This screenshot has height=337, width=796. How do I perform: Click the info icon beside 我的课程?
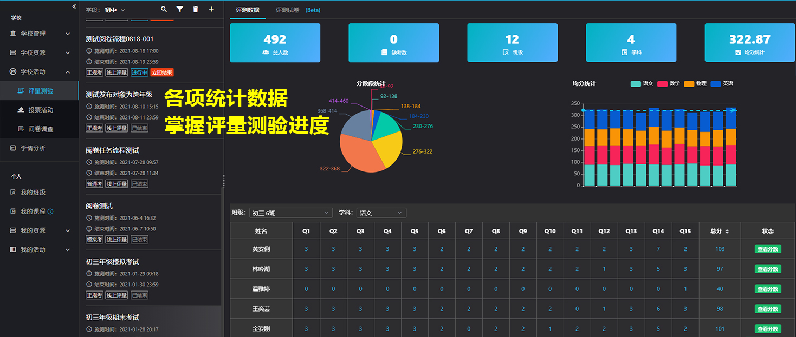click(50, 212)
